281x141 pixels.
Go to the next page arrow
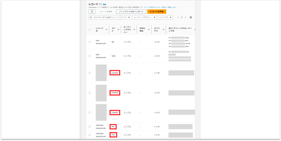coord(185,17)
